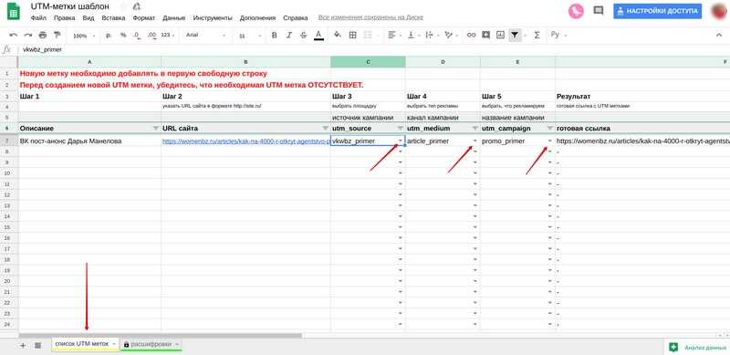
Task: Open the fill color picker
Action: tap(338, 36)
